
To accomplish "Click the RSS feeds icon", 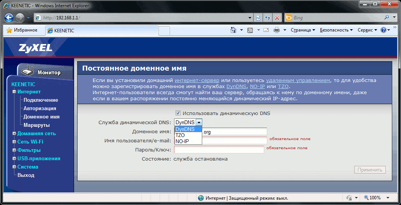I will click(x=250, y=30).
